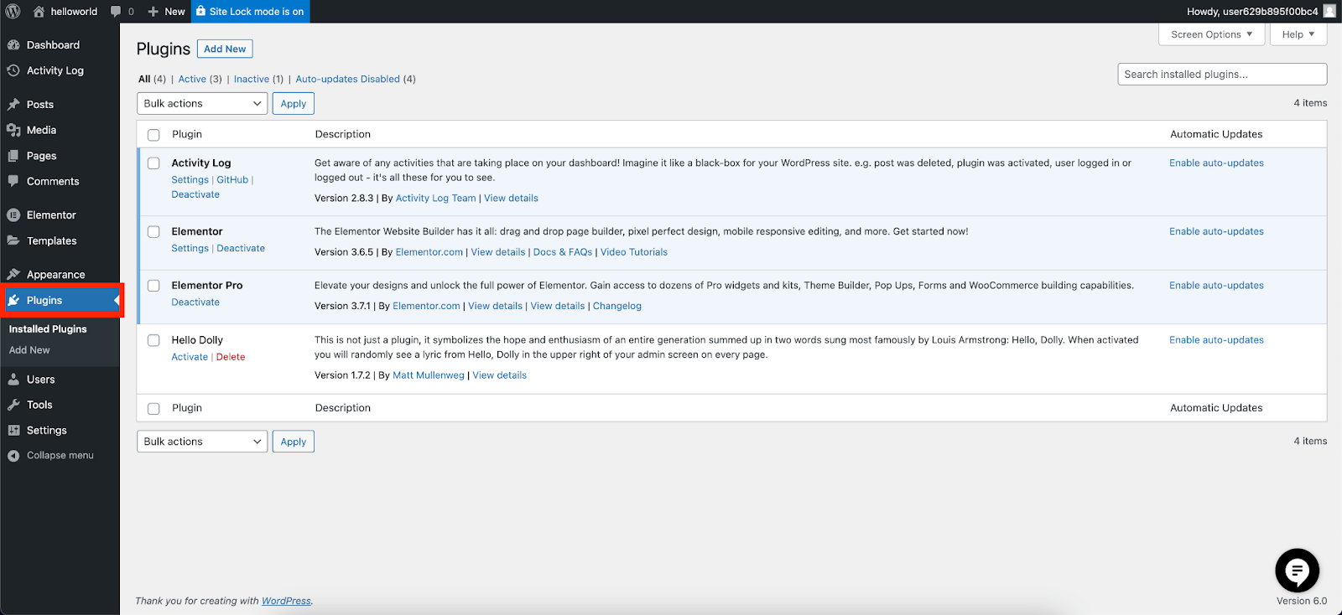Expand the Screen Options panel
1342x615 pixels.
(x=1211, y=34)
